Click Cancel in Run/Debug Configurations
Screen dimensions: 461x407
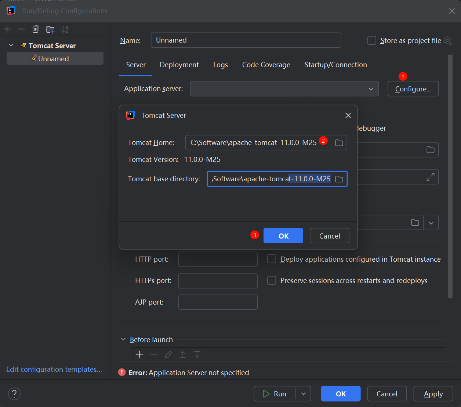387,394
